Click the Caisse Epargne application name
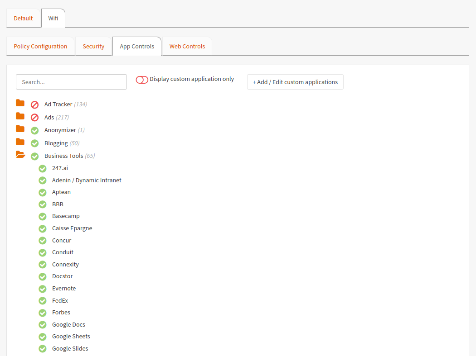 coord(72,228)
